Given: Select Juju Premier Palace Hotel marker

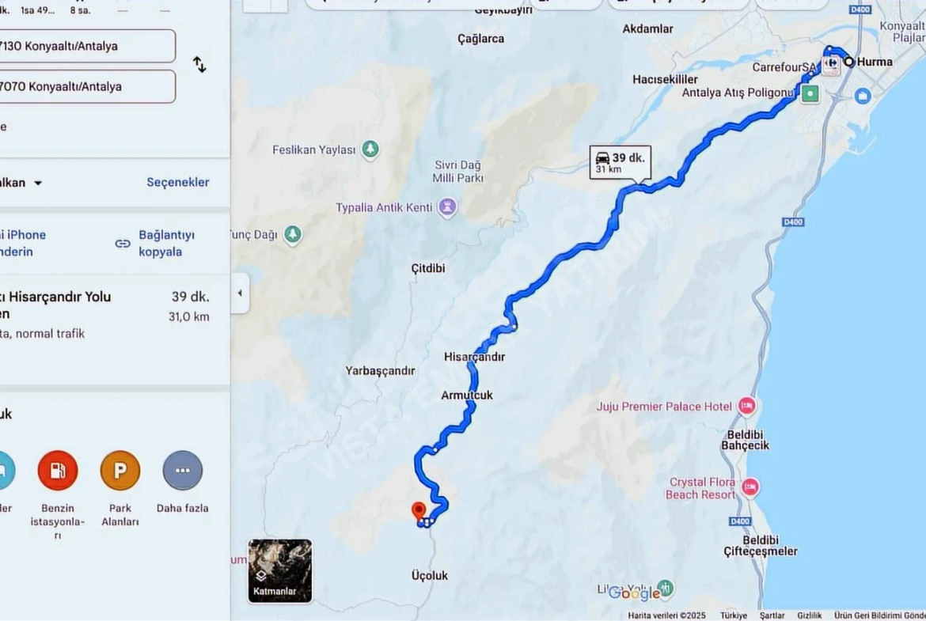Looking at the screenshot, I should pyautogui.click(x=747, y=406).
